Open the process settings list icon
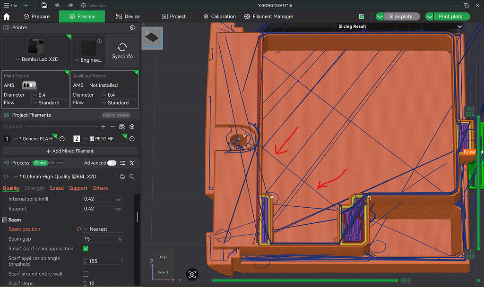Image resolution: width=484 pixels, height=287 pixels. coord(122,163)
